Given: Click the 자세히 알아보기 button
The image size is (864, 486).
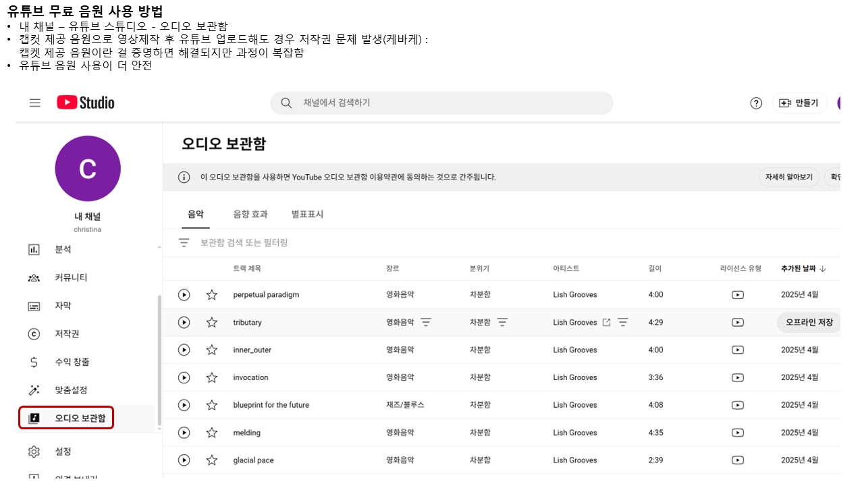Looking at the screenshot, I should pyautogui.click(x=788, y=177).
